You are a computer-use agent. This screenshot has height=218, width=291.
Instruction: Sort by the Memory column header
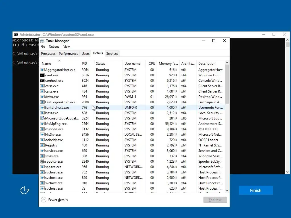click(x=168, y=63)
